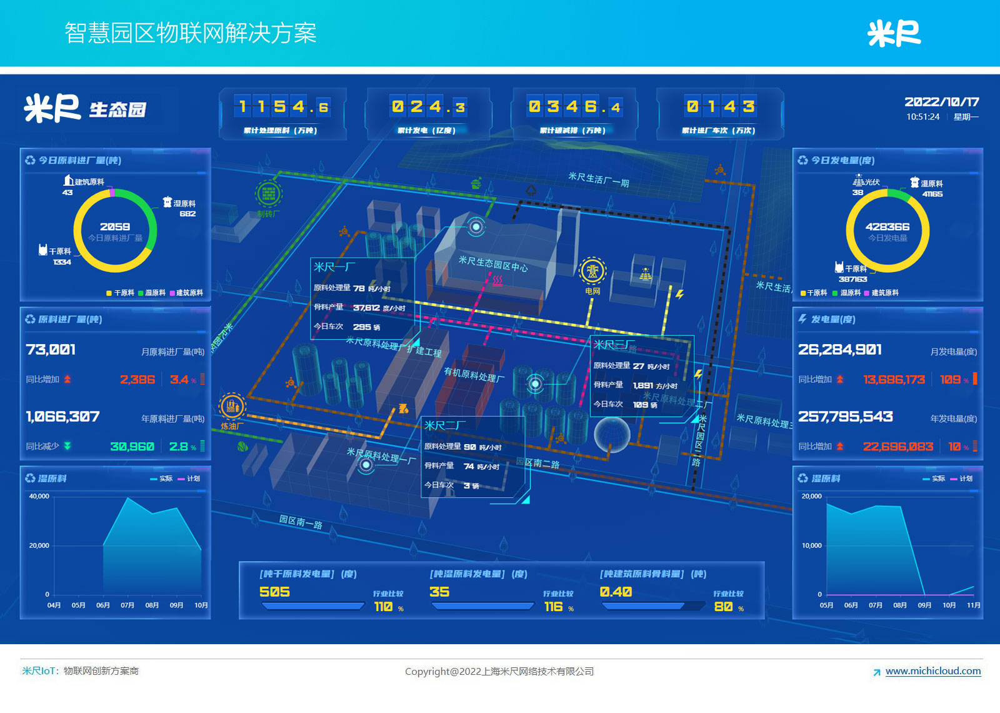This screenshot has height=713, width=1000.
Task: Click 湿原料 bucket icon on left donut chart
Action: (x=167, y=202)
